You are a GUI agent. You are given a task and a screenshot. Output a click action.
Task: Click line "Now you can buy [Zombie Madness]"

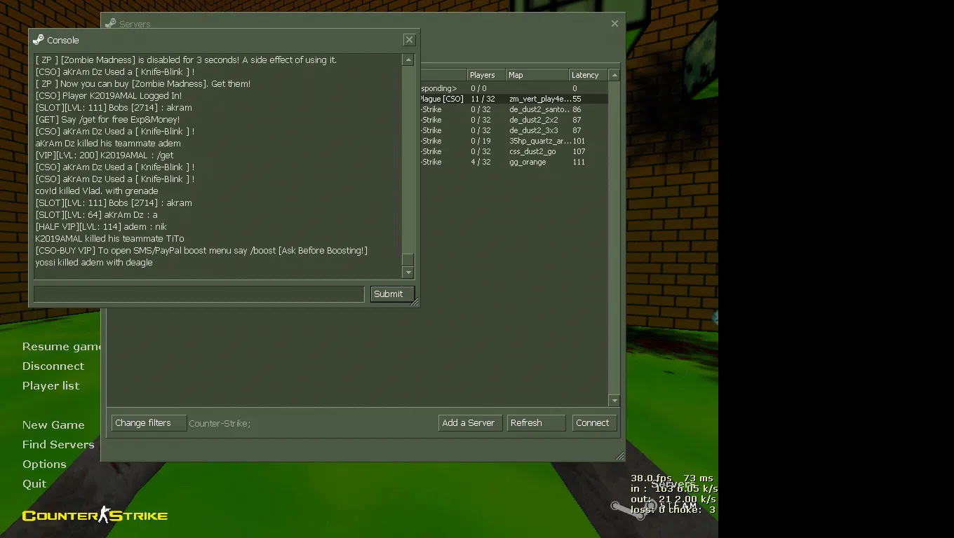click(143, 84)
